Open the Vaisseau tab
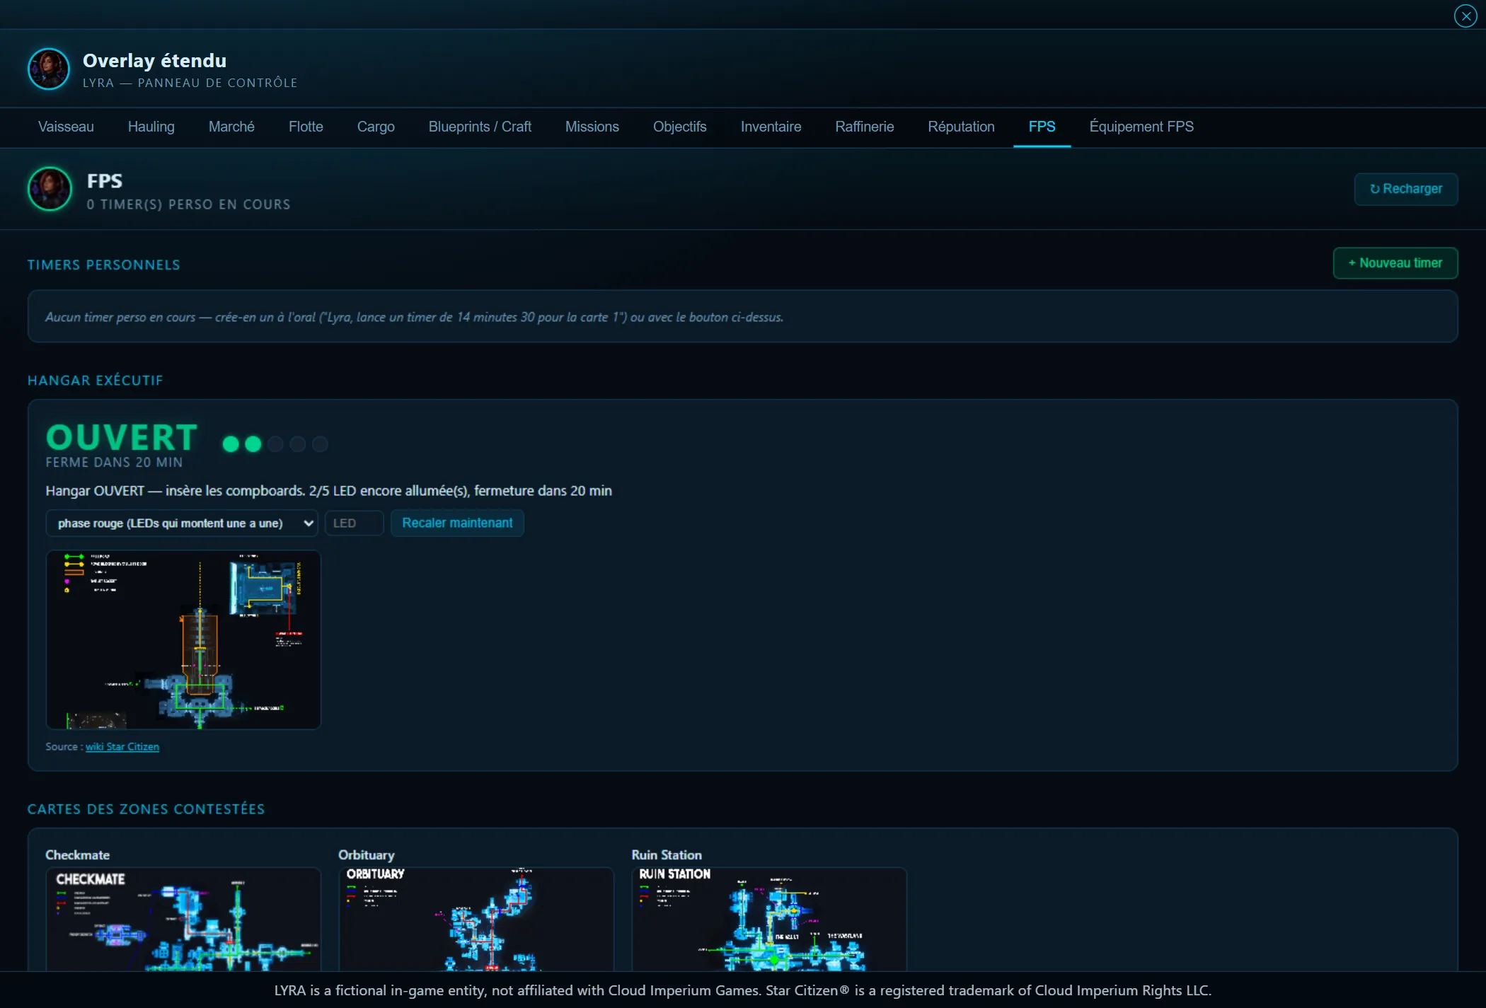 point(66,127)
